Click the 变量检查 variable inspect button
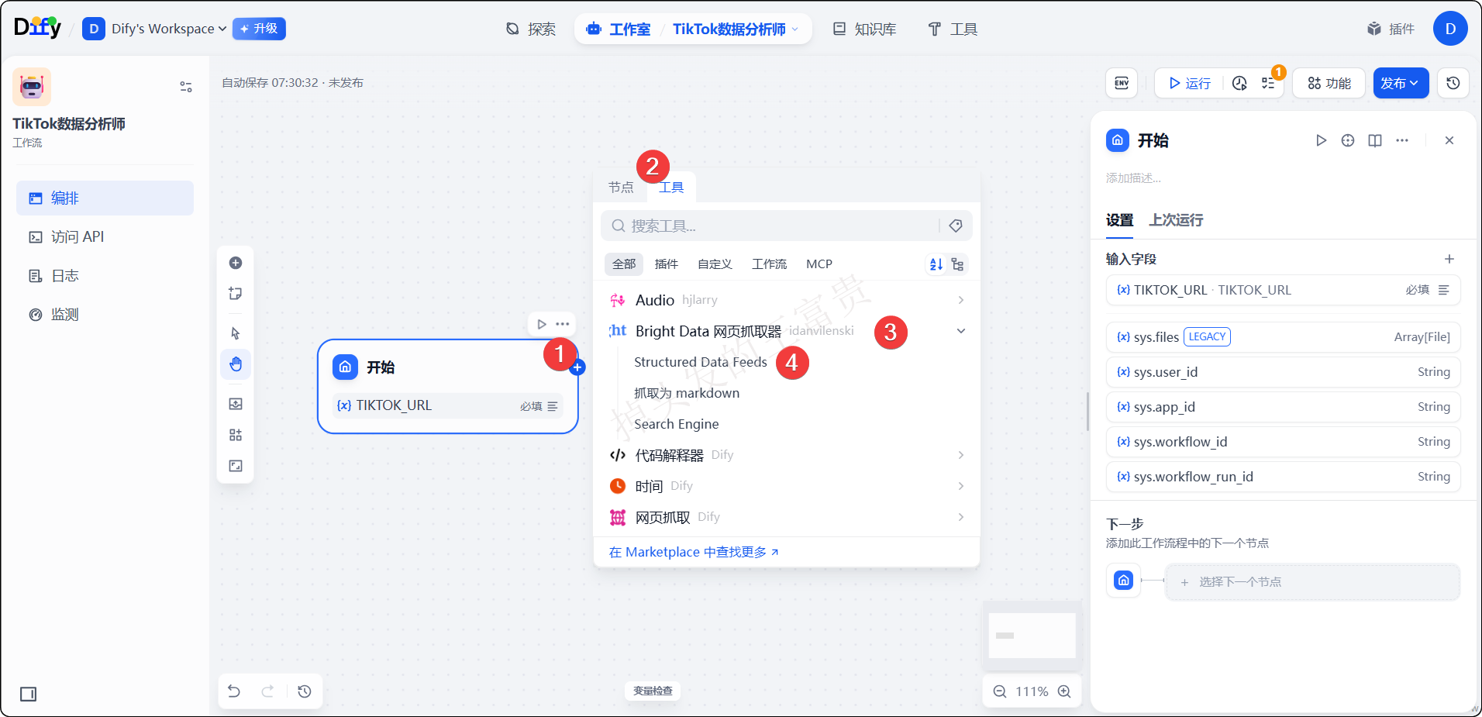 tap(653, 691)
